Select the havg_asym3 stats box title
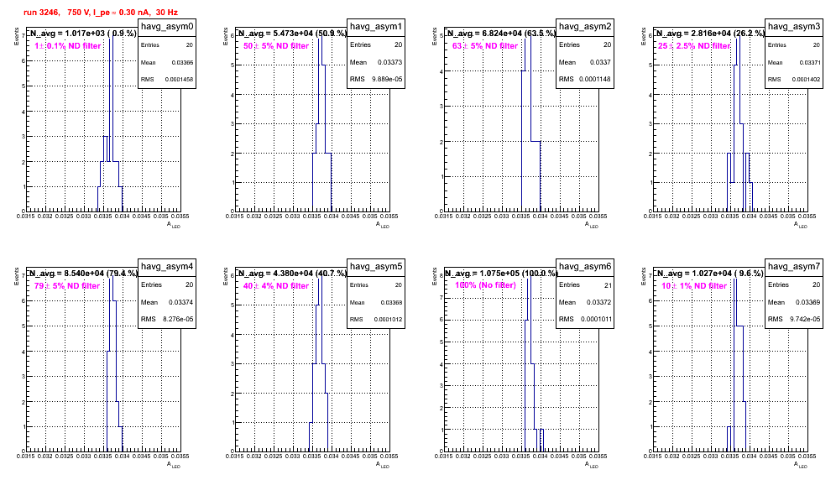 click(794, 27)
